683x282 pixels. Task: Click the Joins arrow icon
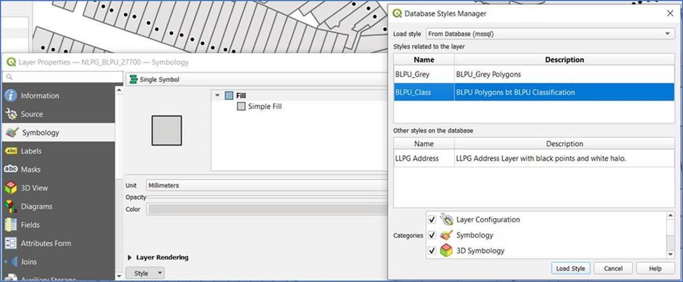pos(11,261)
